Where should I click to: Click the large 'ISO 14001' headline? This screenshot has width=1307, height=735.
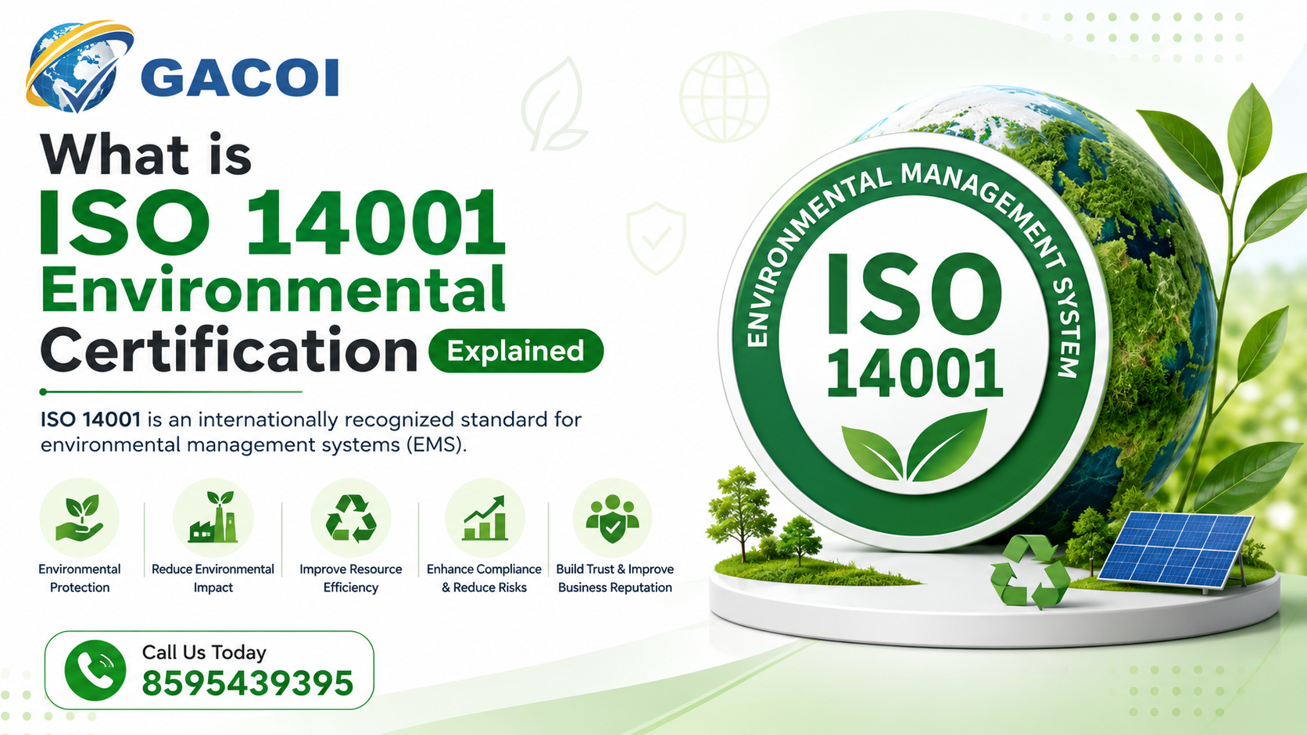[x=273, y=223]
